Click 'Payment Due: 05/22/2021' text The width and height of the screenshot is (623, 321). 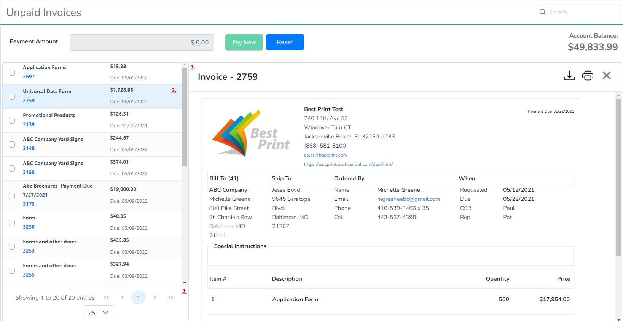(551, 111)
